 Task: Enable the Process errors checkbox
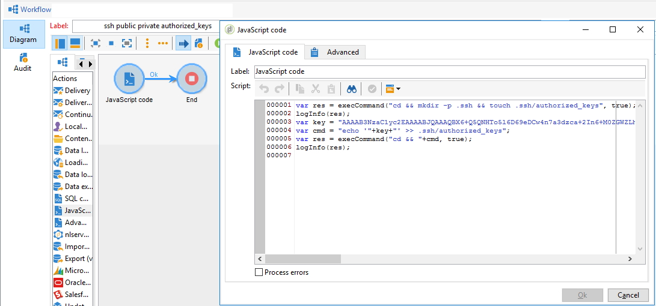pos(259,272)
